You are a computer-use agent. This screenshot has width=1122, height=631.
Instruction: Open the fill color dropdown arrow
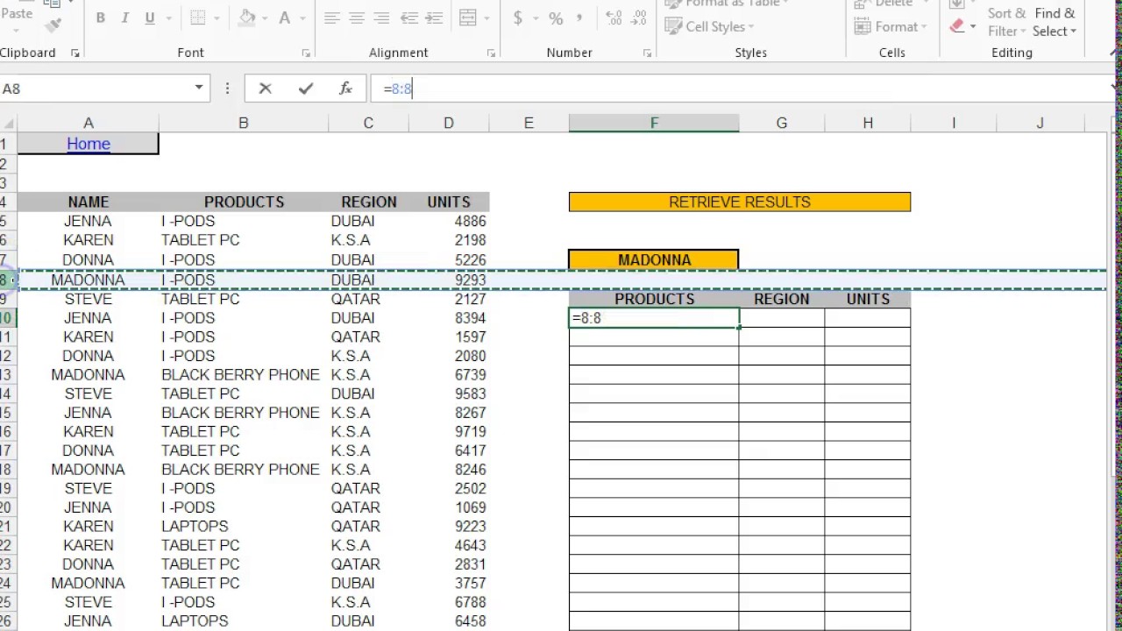coord(265,18)
